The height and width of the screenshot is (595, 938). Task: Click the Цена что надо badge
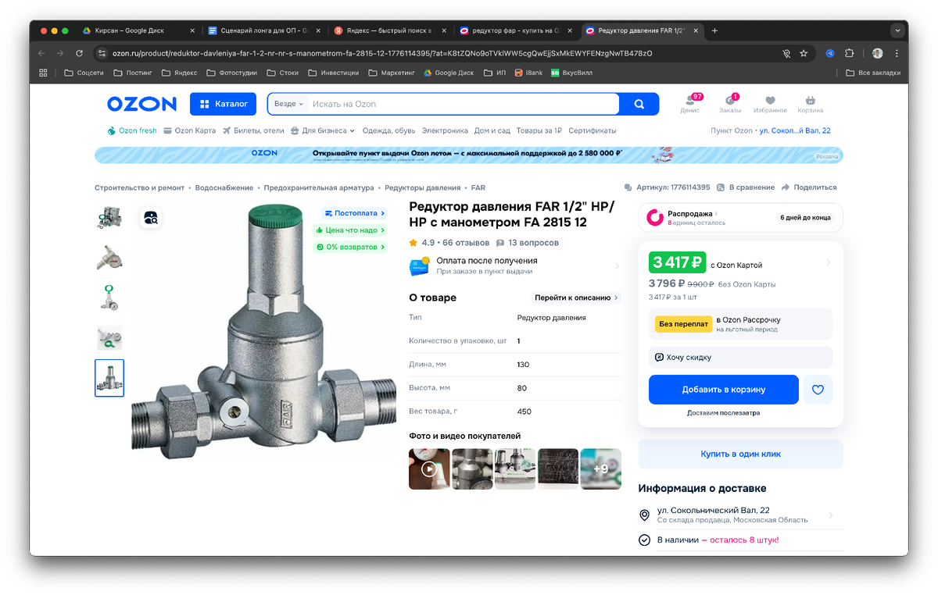pos(349,230)
